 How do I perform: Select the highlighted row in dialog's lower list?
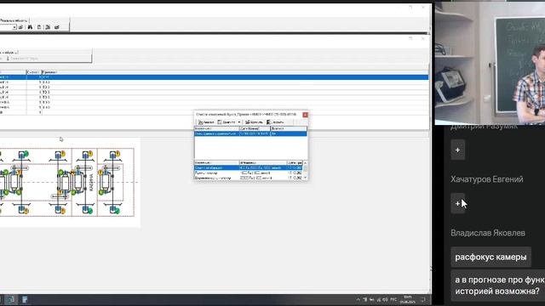click(x=249, y=168)
